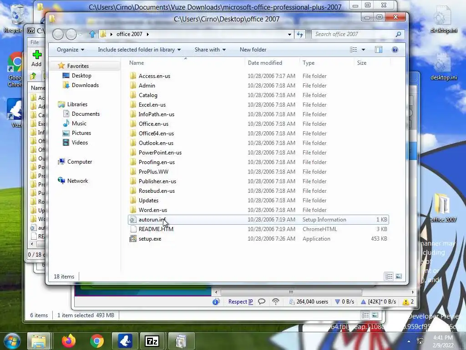Click the search magnifier icon
Image resolution: width=466 pixels, height=350 pixels.
coord(398,34)
